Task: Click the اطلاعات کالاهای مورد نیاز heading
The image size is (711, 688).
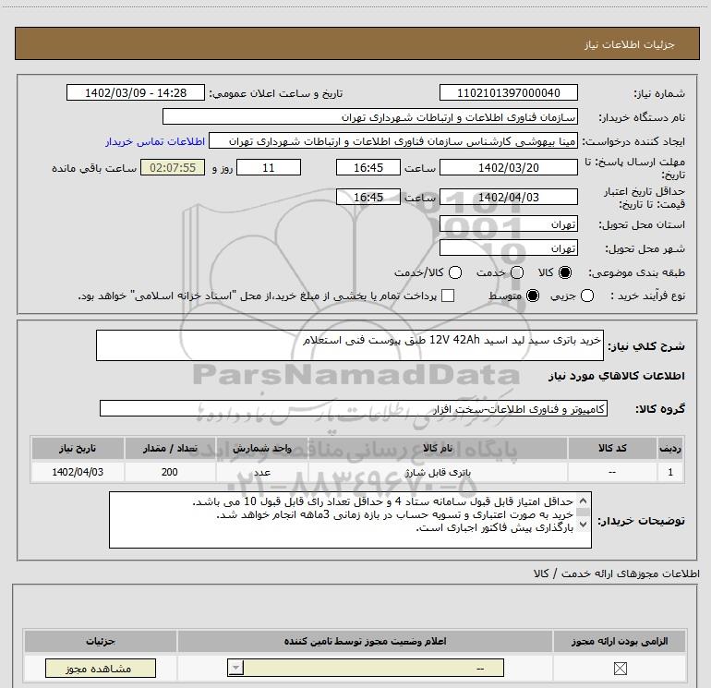Action: tap(616, 376)
